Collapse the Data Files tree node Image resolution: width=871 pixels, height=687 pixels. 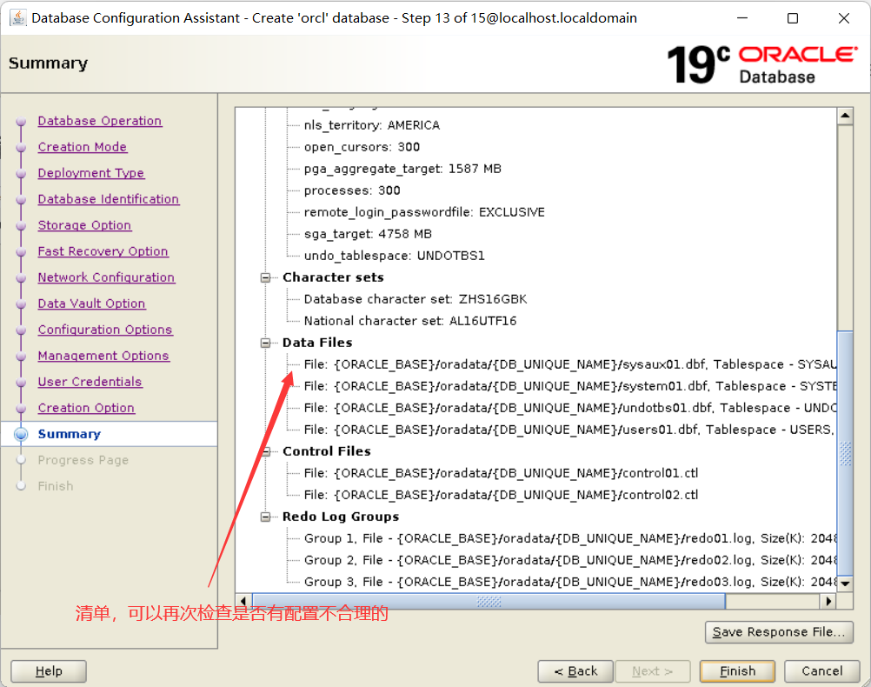coord(266,343)
